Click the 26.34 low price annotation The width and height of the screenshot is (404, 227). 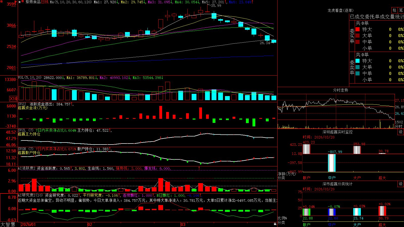[265, 43]
